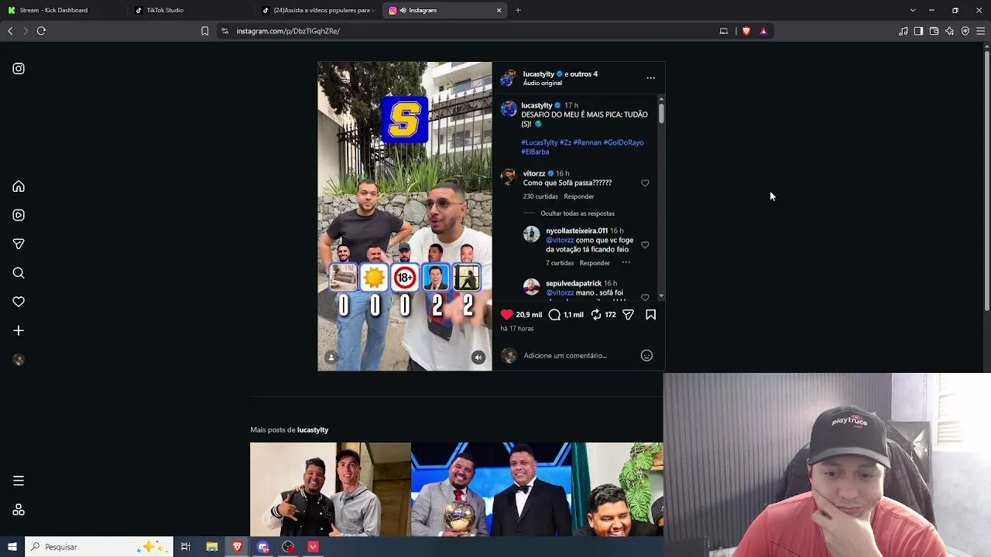Open vitorzz's profile from comment username

[x=534, y=174]
